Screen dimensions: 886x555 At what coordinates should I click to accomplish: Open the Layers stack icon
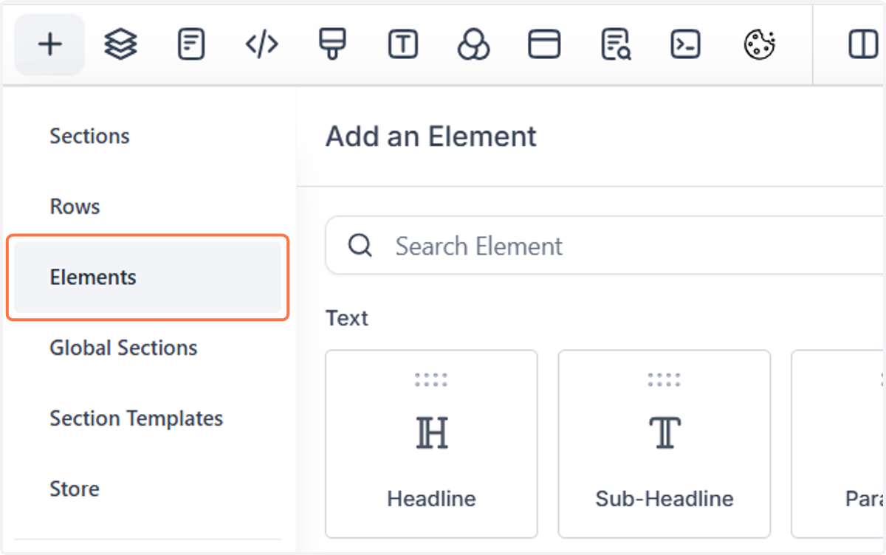(x=120, y=45)
